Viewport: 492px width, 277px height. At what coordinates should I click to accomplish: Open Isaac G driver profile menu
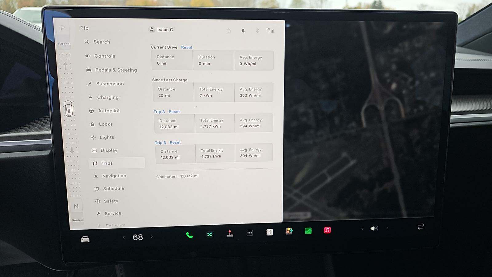tap(161, 30)
